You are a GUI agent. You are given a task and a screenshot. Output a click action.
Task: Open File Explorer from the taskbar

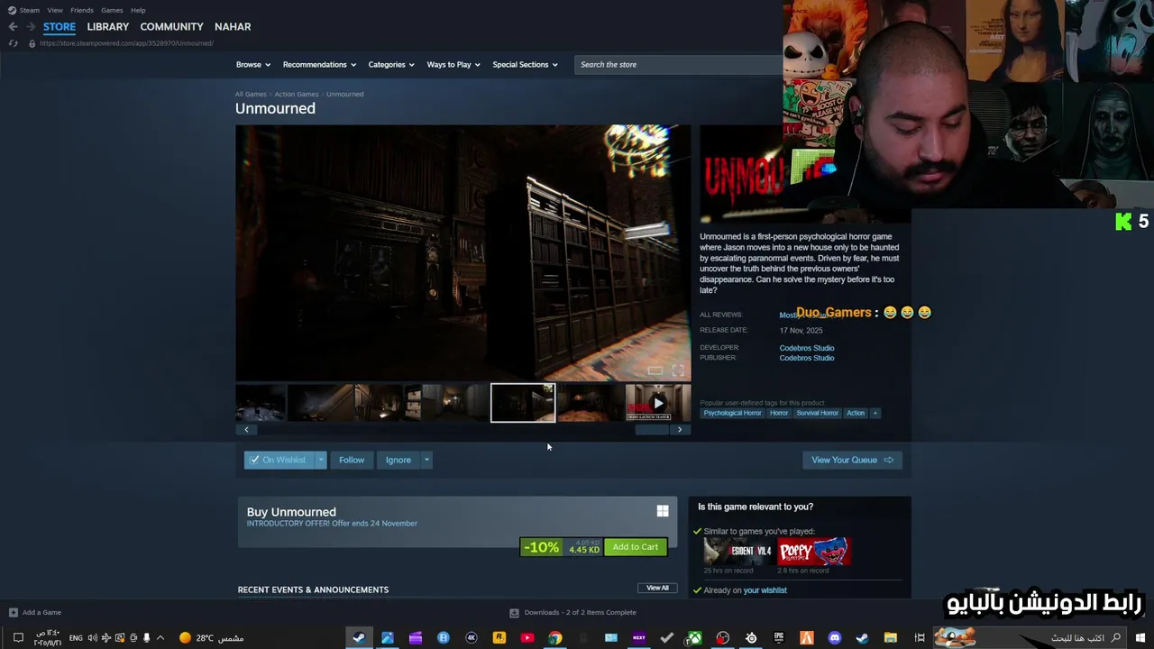click(x=891, y=638)
